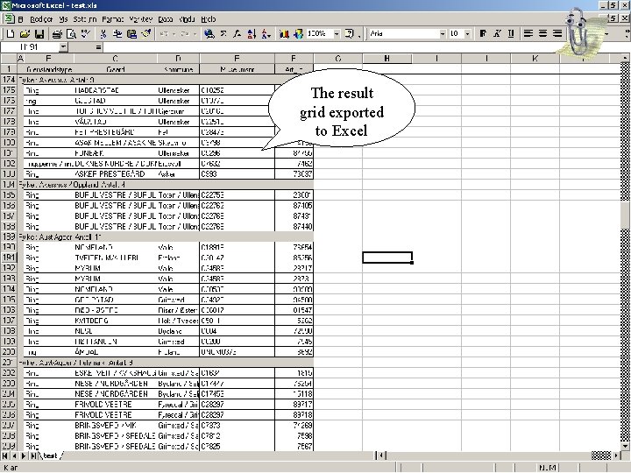
Task: Open the Format menu
Action: pos(113,19)
